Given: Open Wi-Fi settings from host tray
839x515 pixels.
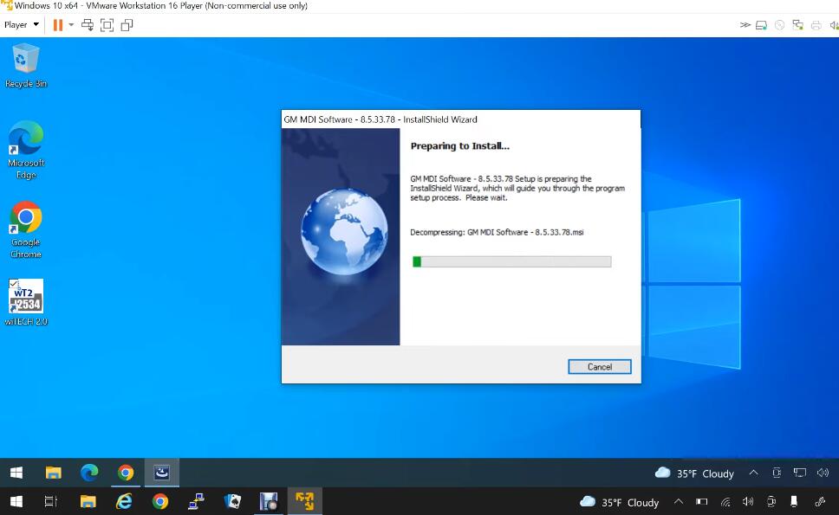Looking at the screenshot, I should [725, 502].
